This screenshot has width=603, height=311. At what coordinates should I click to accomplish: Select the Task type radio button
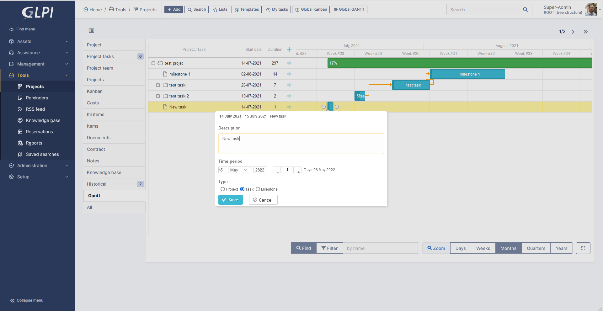[242, 189]
